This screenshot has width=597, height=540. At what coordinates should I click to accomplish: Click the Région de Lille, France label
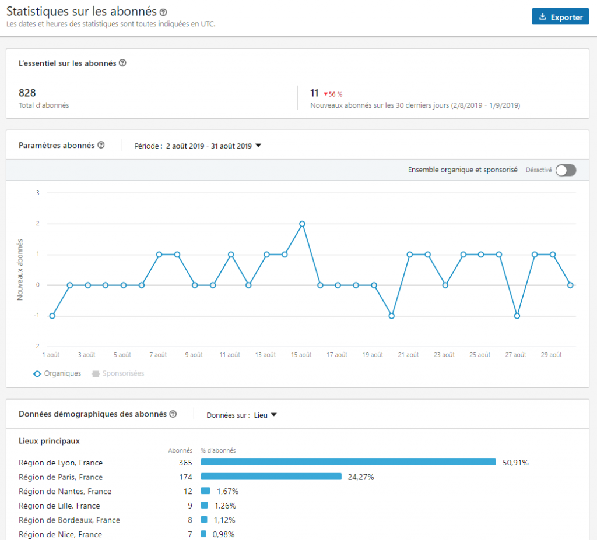(59, 506)
